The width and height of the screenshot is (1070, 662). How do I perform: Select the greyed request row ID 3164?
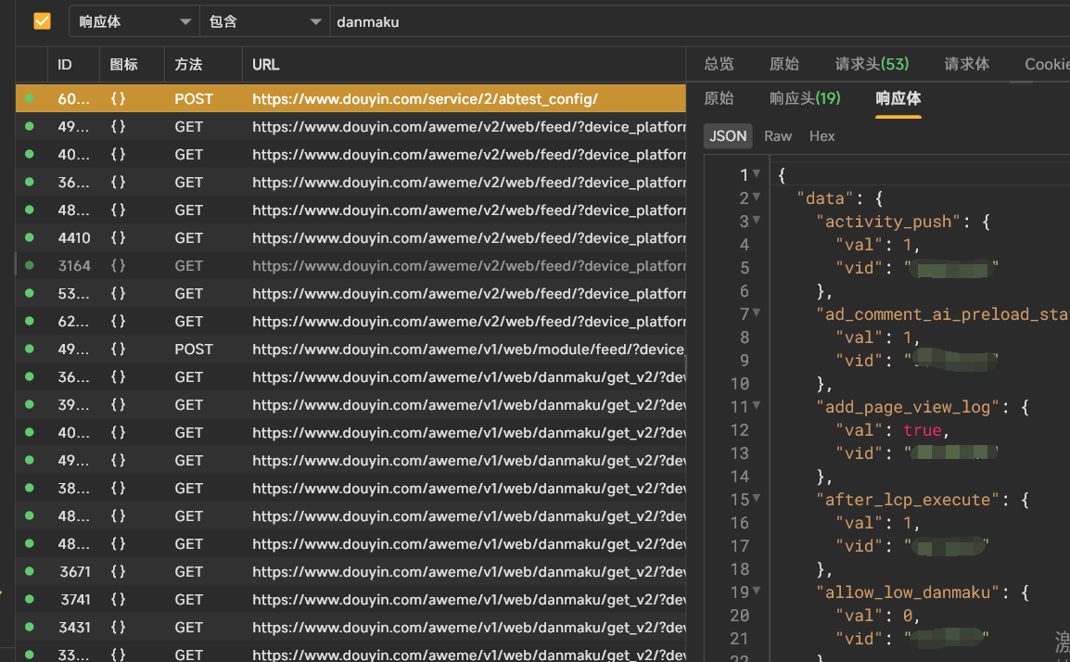[x=350, y=265]
